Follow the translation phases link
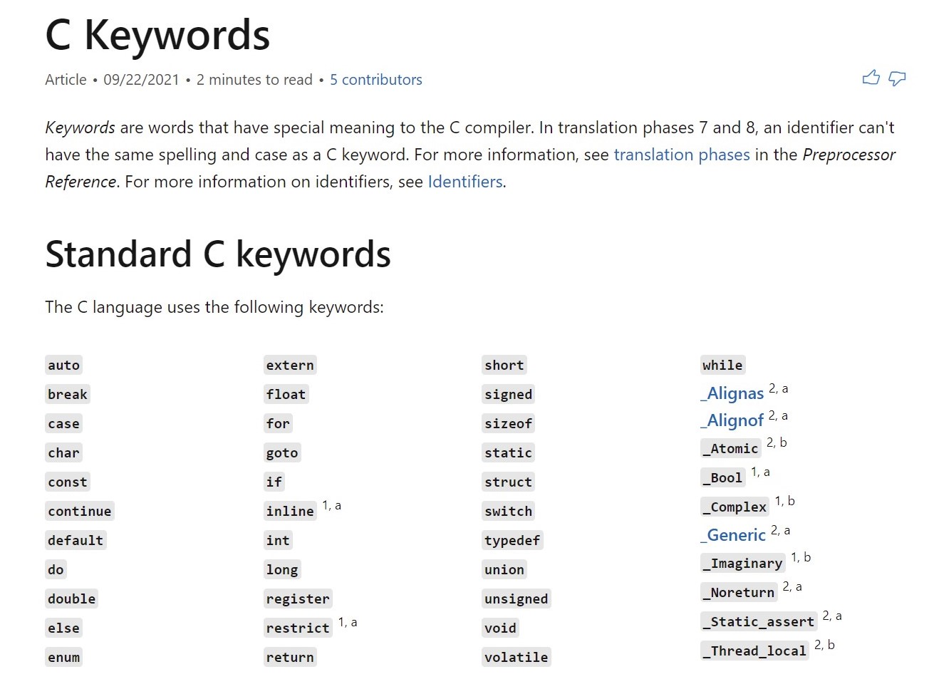 [x=681, y=155]
